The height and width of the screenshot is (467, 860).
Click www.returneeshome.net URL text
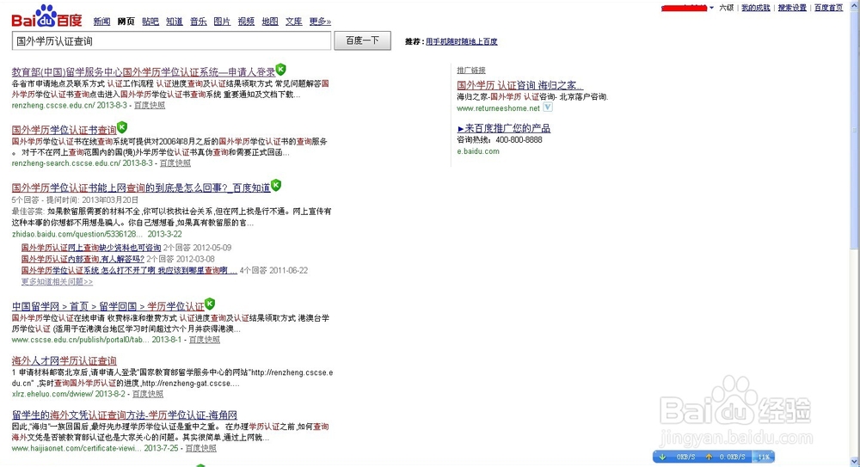tap(499, 108)
